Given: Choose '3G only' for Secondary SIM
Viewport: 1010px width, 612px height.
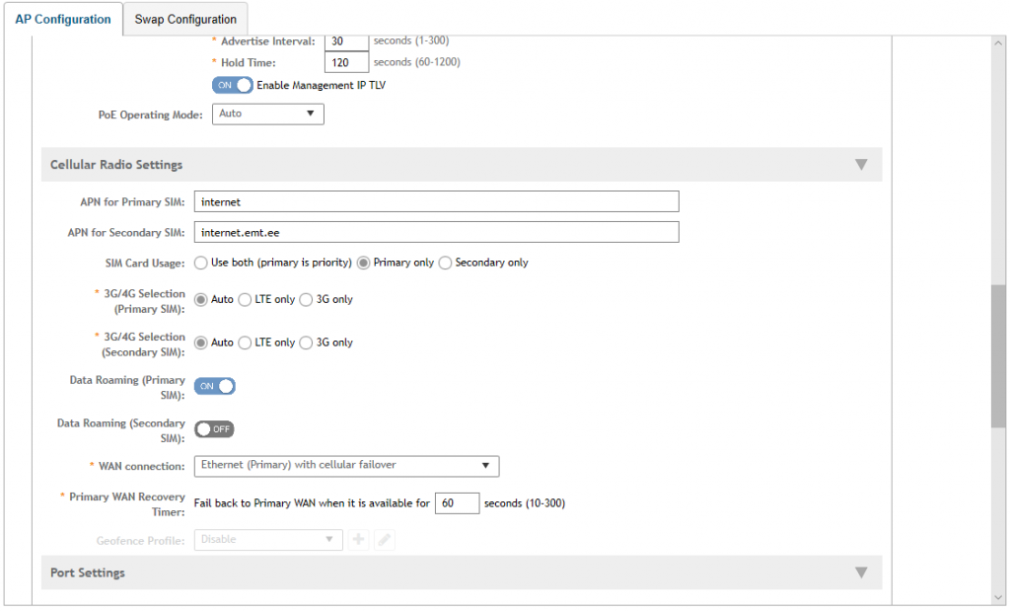Looking at the screenshot, I should 306,343.
